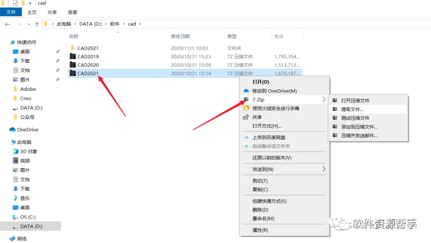Open the recent locations dropdown arrow
Screen dimensions: 431x243
29,24
